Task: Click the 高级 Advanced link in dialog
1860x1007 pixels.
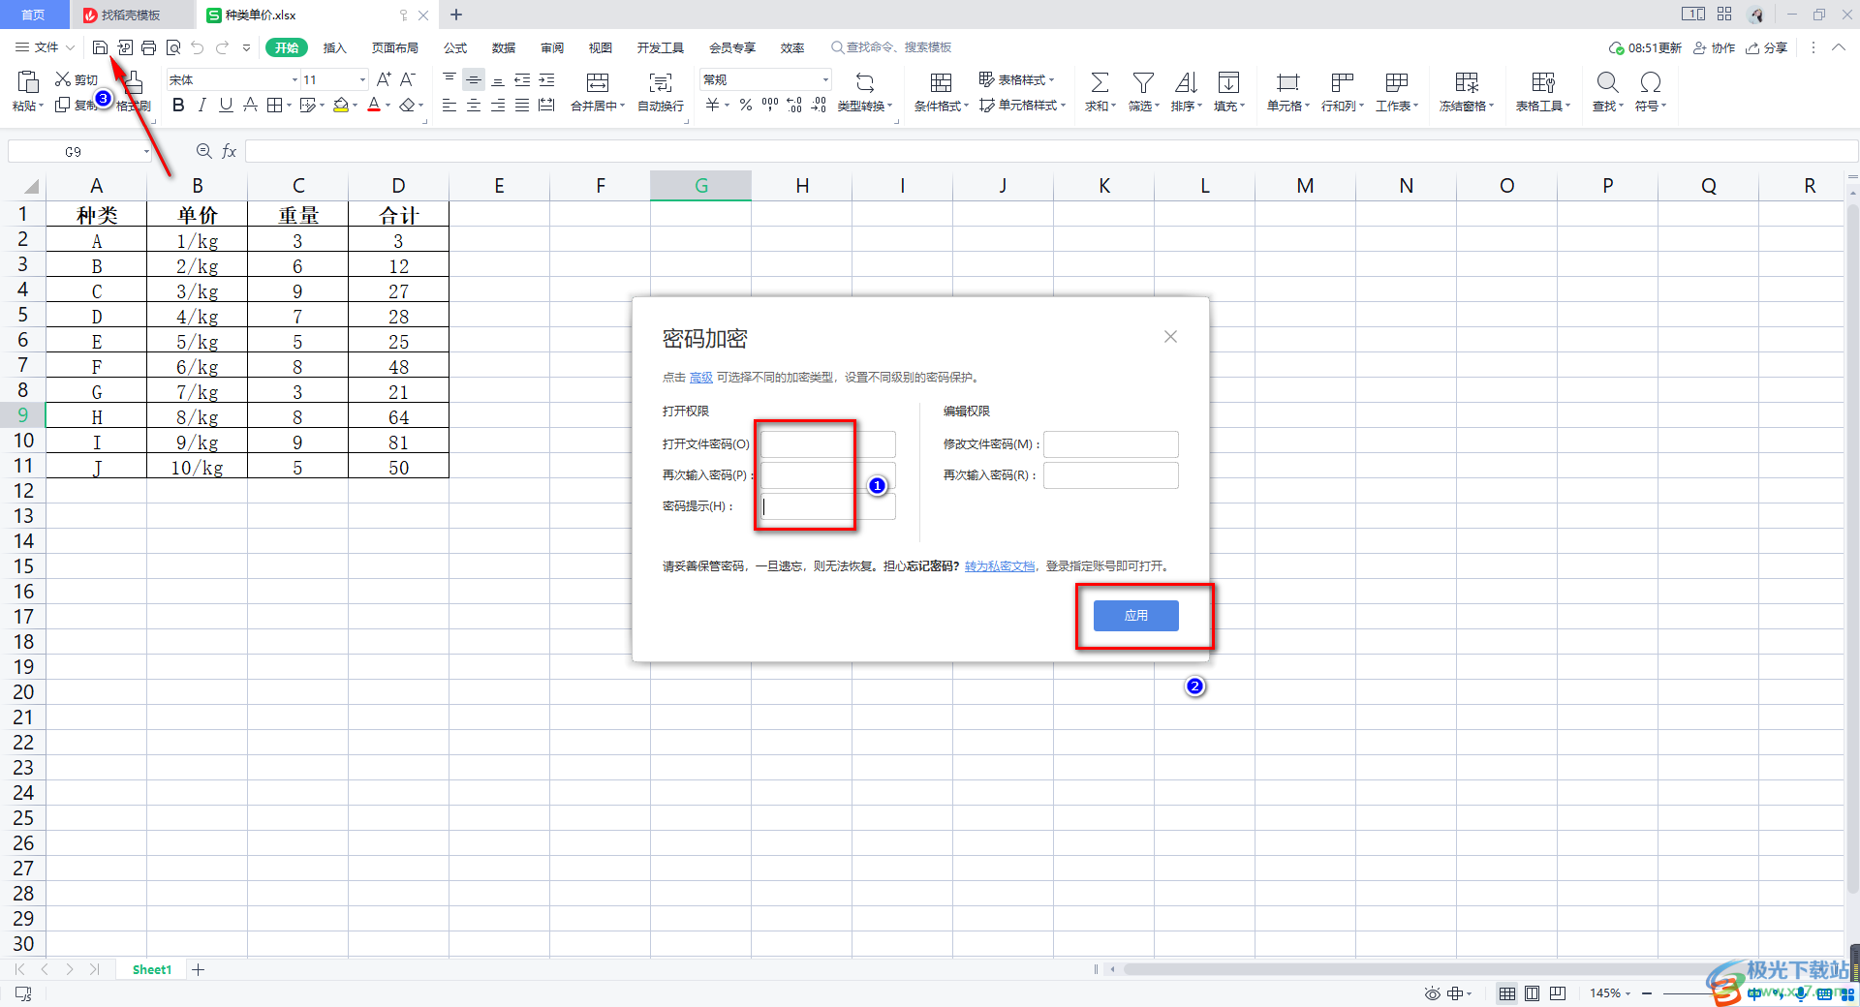Action: (x=701, y=378)
